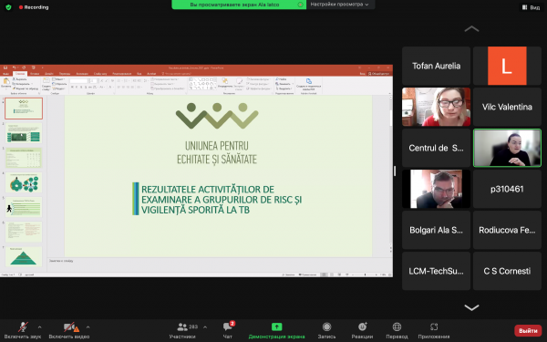
Task: Open Настройки просмотра dropdown
Action: tap(339, 5)
